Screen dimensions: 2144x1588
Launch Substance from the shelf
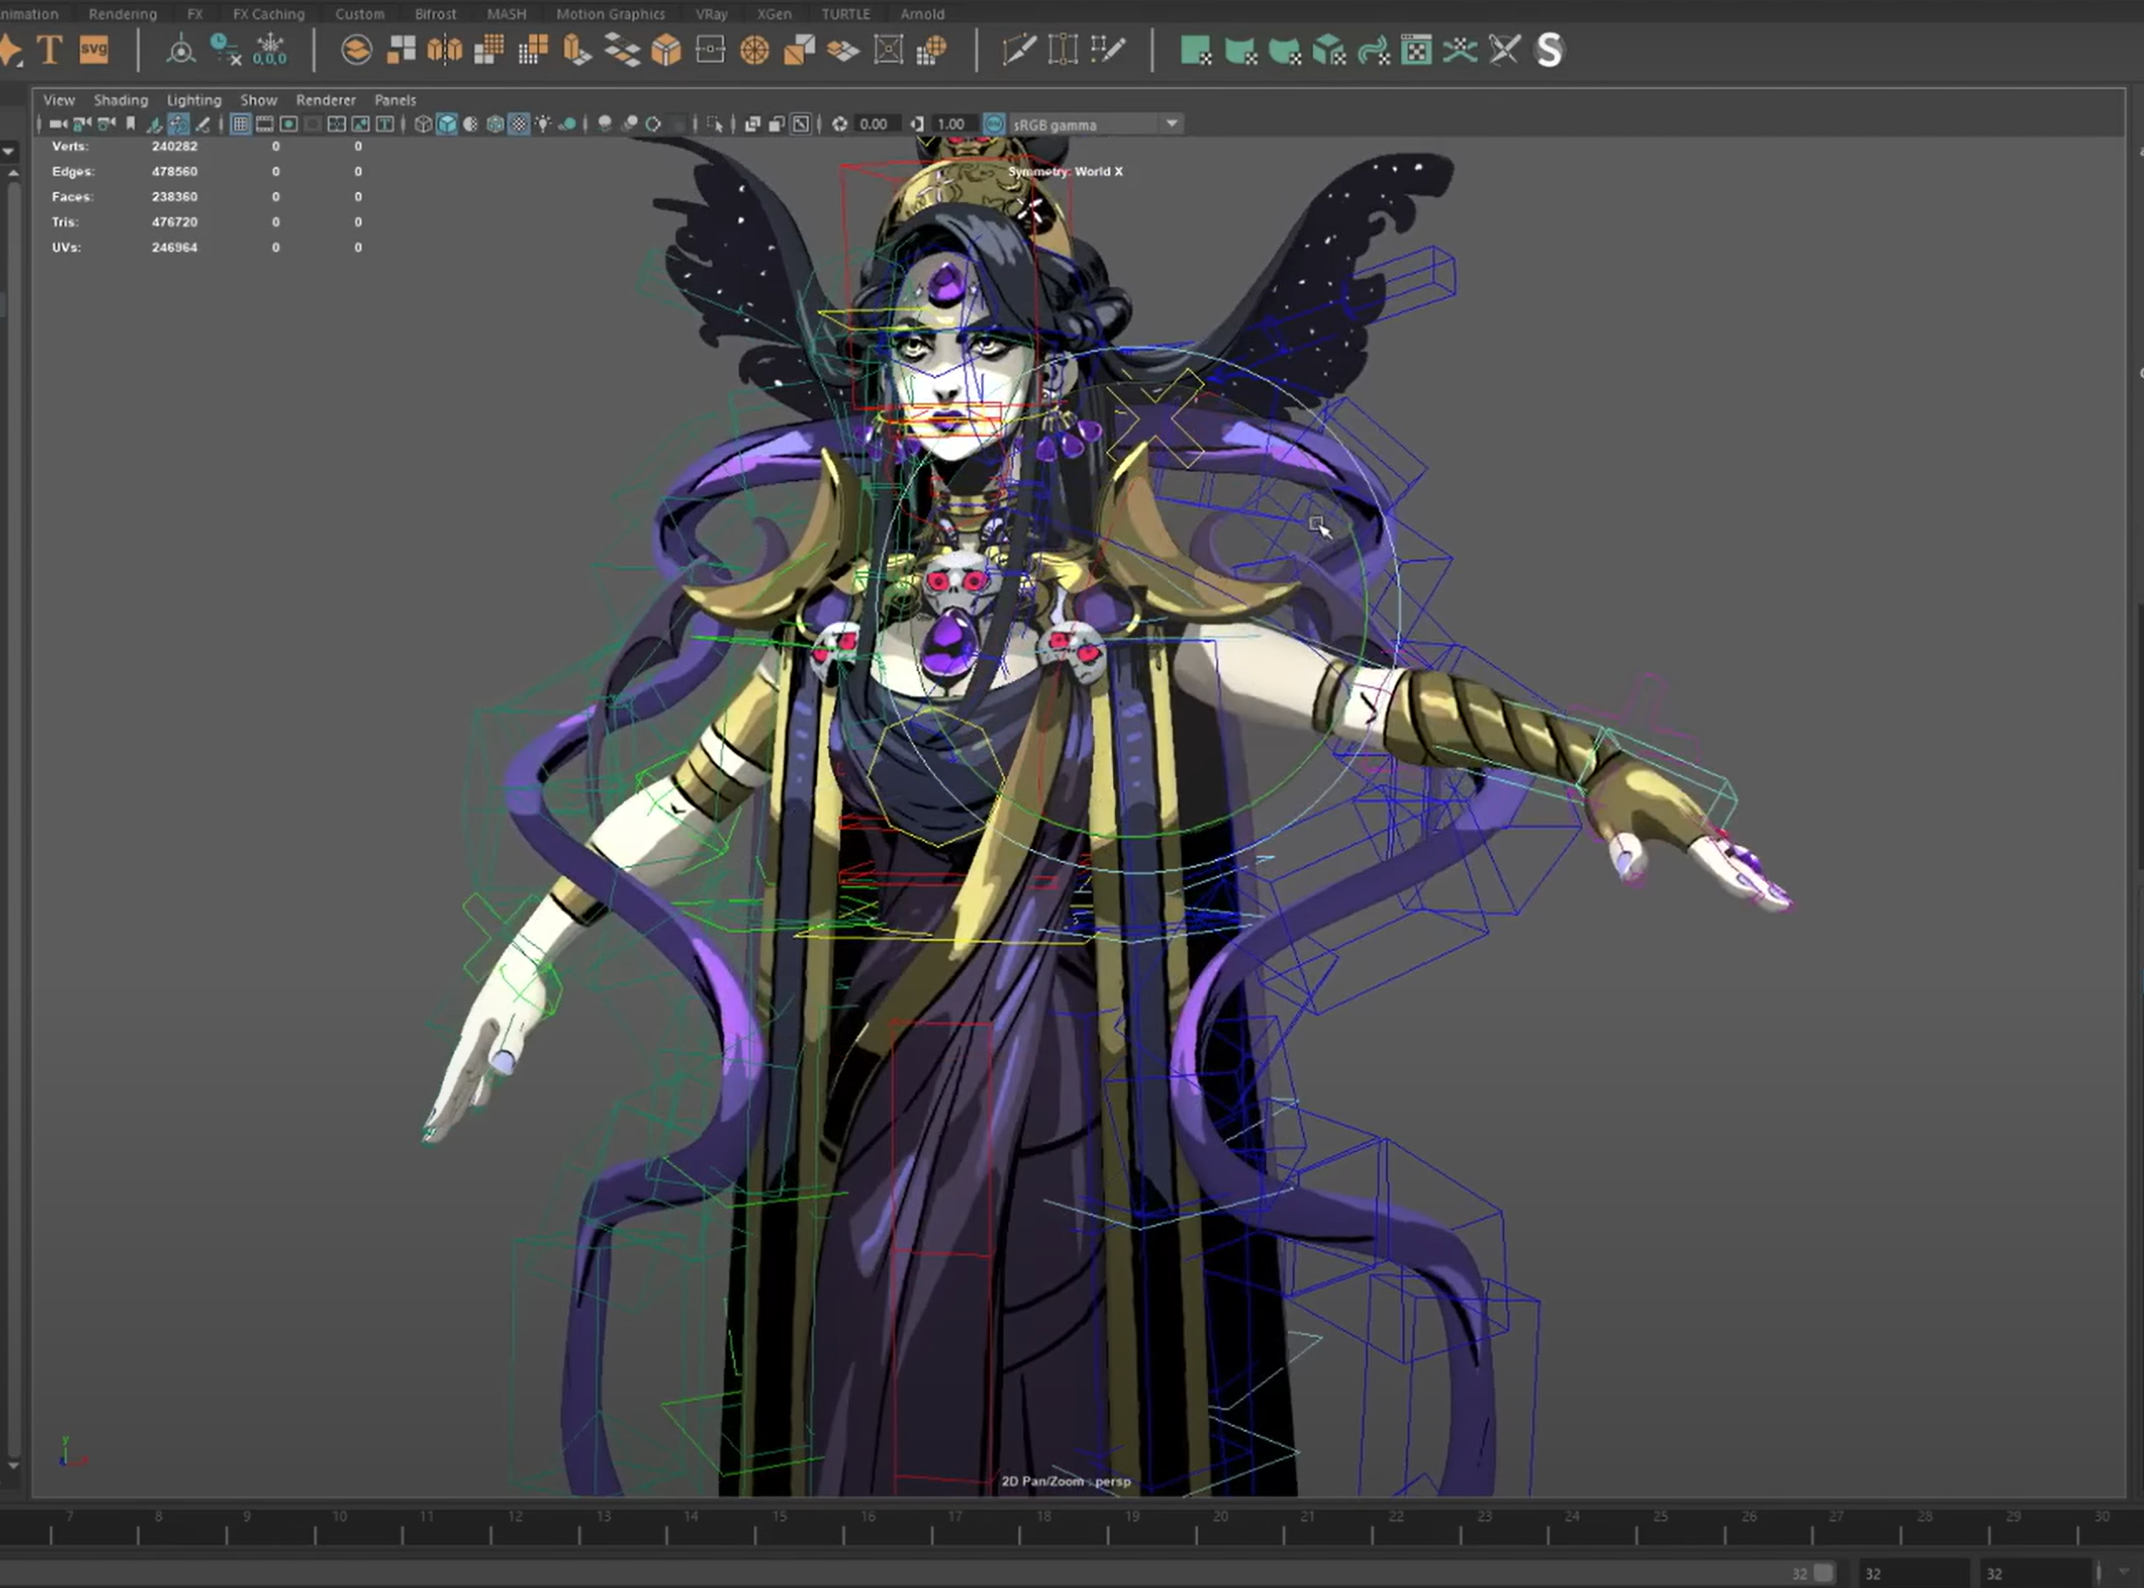click(x=1551, y=50)
